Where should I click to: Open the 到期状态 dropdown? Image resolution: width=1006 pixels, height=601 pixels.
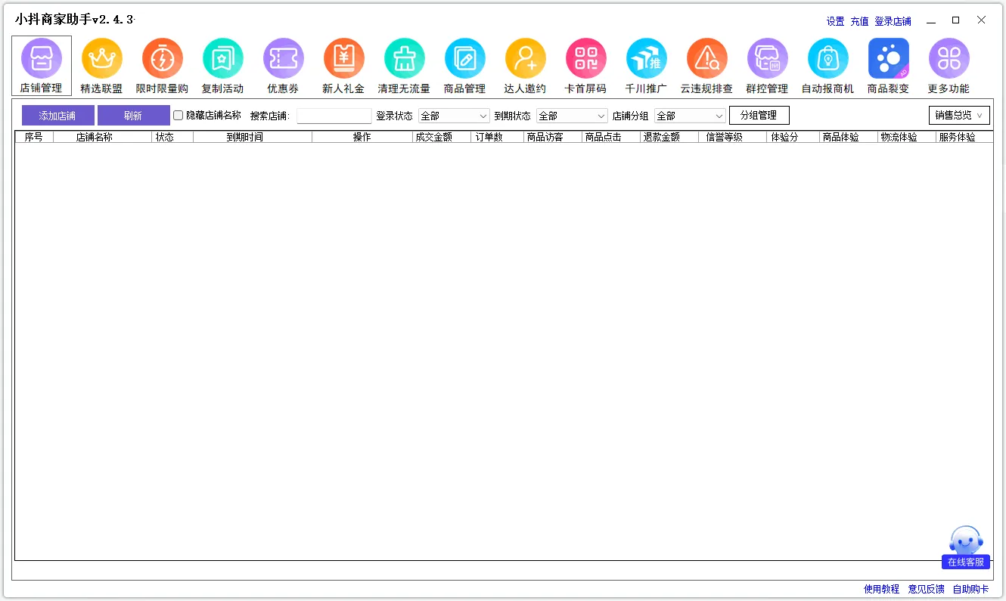(572, 116)
